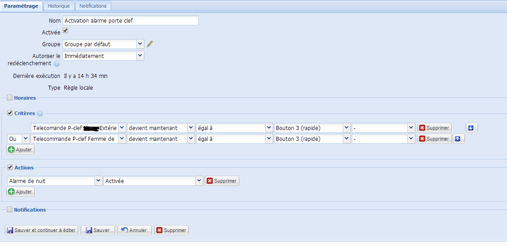This screenshot has height=246, width=507.
Task: Delete the Alarme de nuit action
Action: point(222,181)
